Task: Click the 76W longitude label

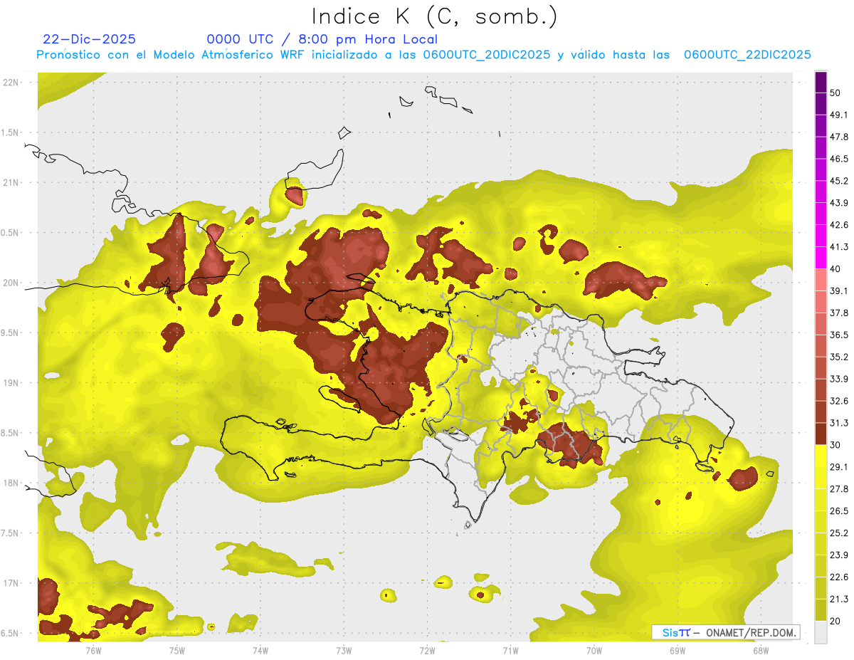Action: (x=93, y=650)
